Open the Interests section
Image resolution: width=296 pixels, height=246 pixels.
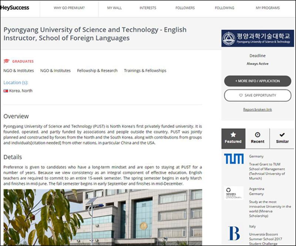148,8
